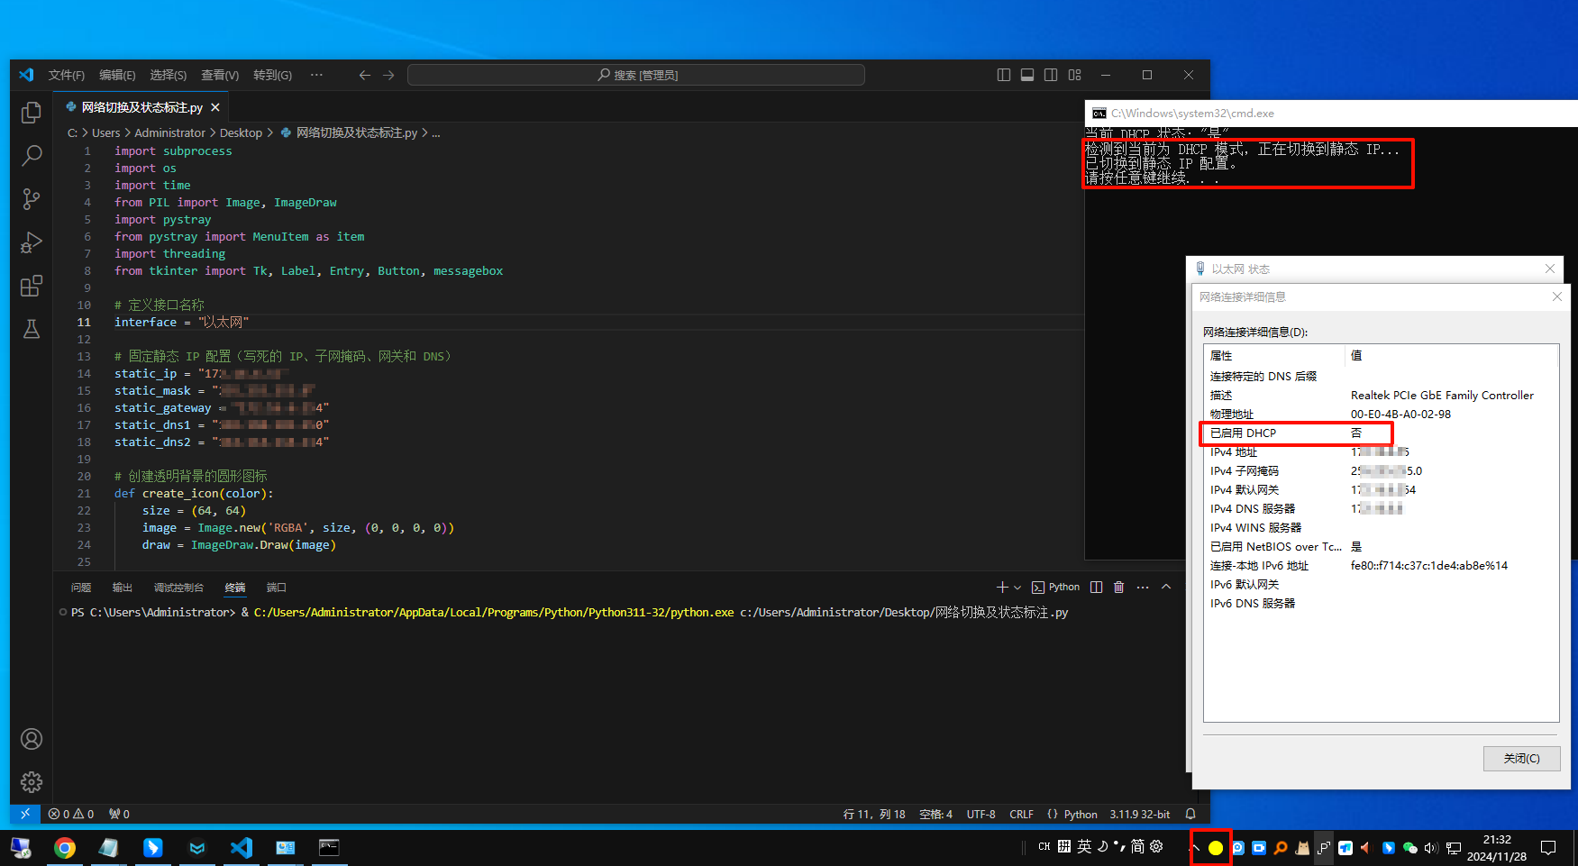
Task: Toggle the bottom panel layout icon
Action: tap(1027, 75)
